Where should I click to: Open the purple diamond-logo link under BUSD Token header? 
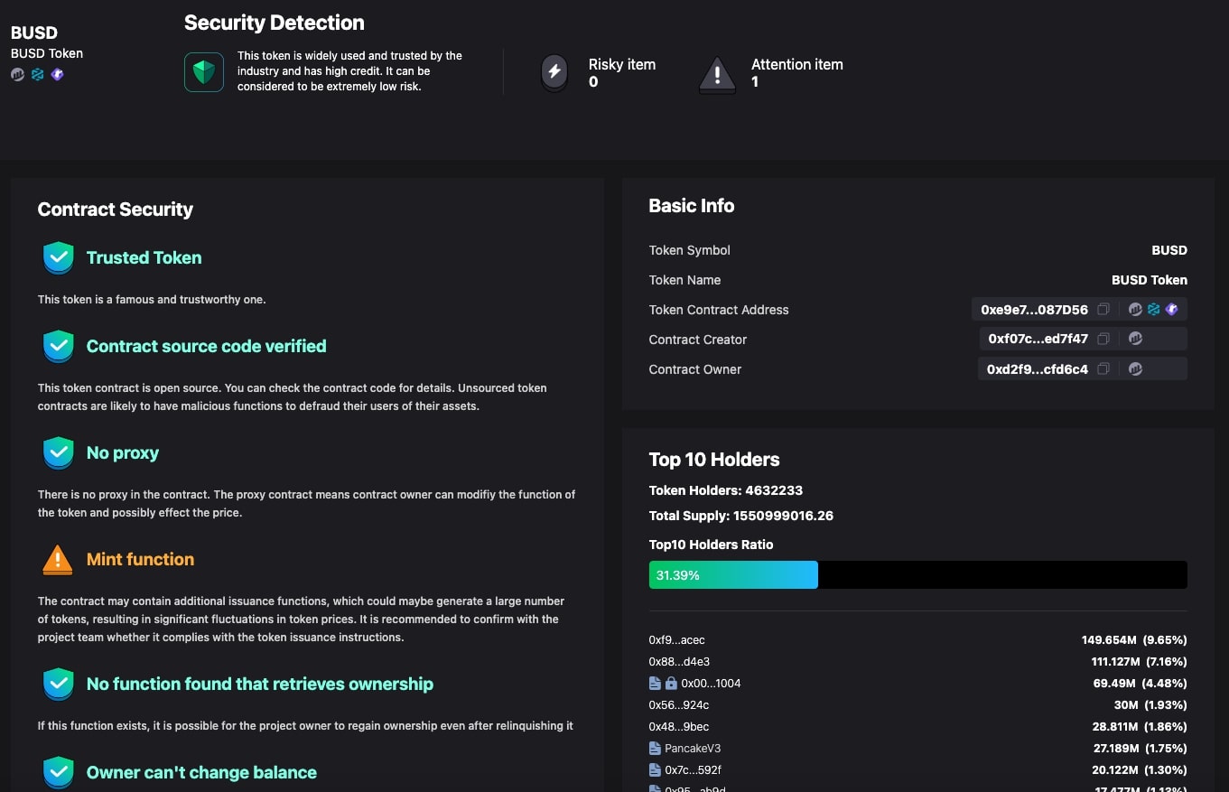pyautogui.click(x=58, y=74)
